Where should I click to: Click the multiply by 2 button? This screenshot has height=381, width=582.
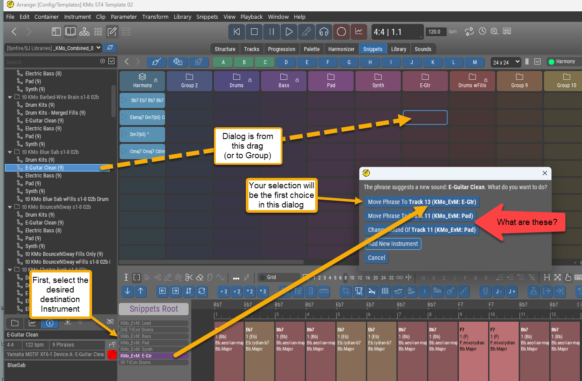[250, 291]
